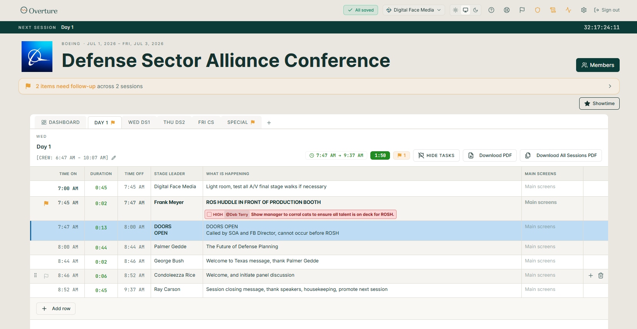Open help question mark icon
The width and height of the screenshot is (637, 329).
(x=491, y=10)
